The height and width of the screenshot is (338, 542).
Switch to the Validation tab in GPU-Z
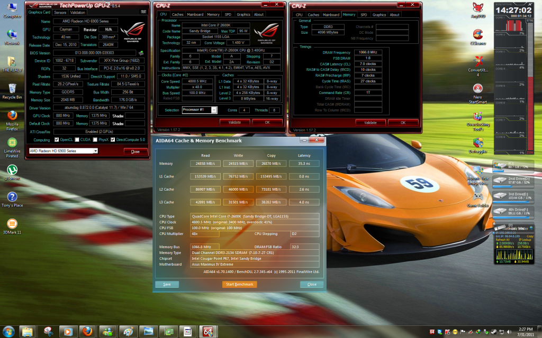pos(77,13)
